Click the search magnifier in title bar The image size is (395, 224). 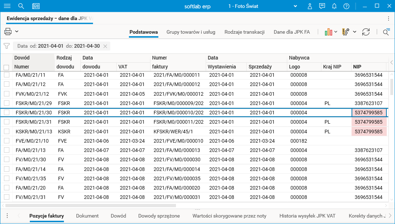click(x=21, y=6)
